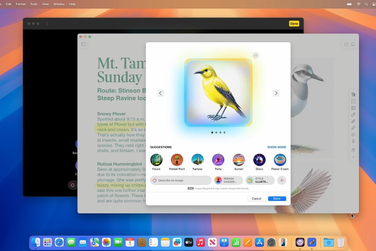
Task: Open the ellipsis options above the bird image
Action: tap(256, 56)
